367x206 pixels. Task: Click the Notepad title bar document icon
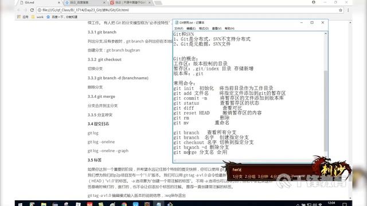[177, 22]
